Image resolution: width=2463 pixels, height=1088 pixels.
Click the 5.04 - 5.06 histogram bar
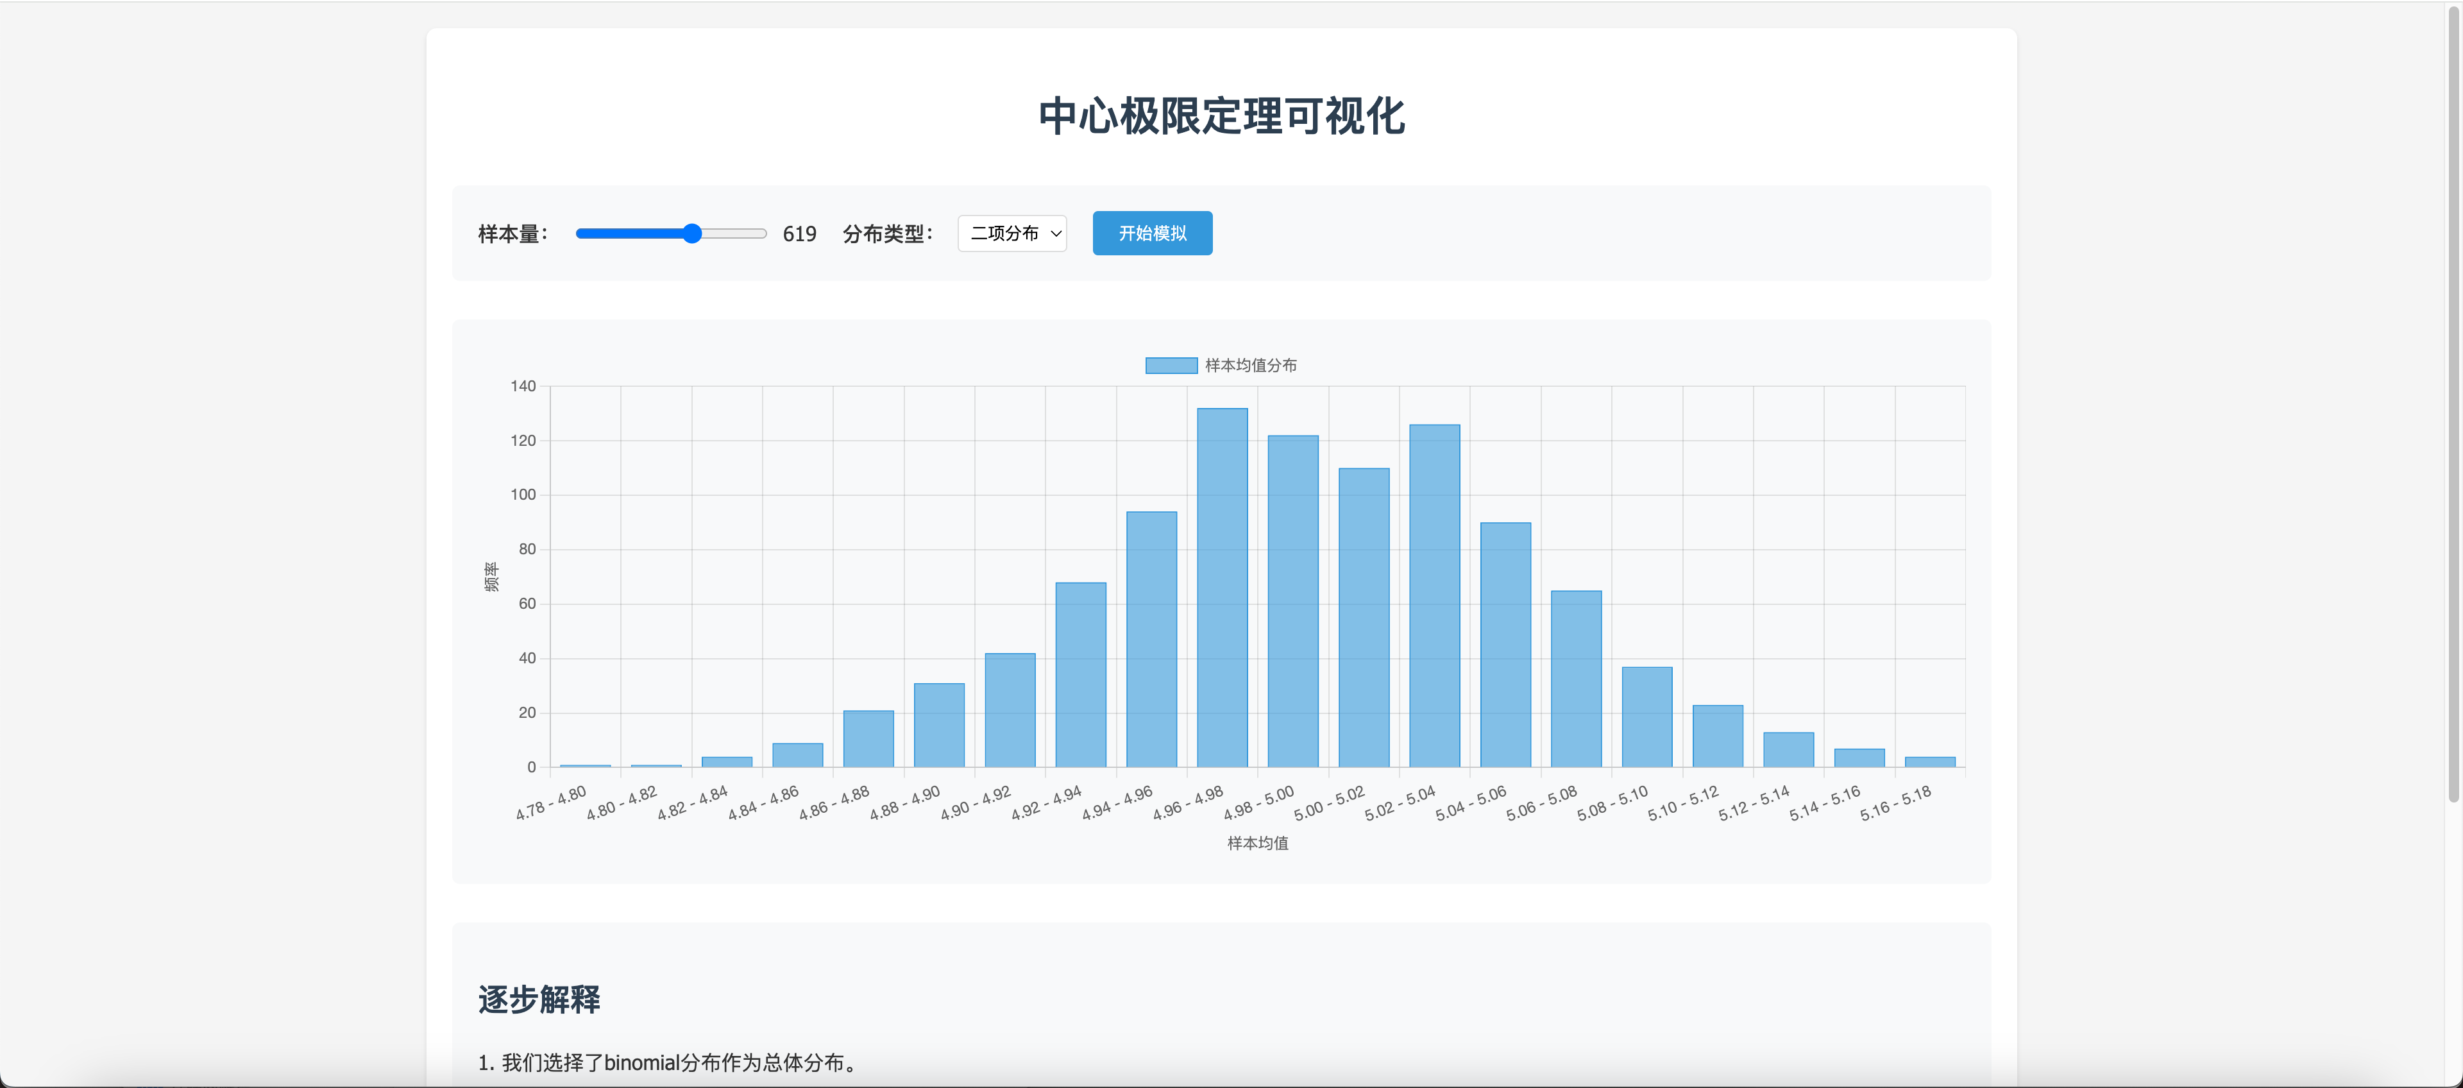[1505, 645]
